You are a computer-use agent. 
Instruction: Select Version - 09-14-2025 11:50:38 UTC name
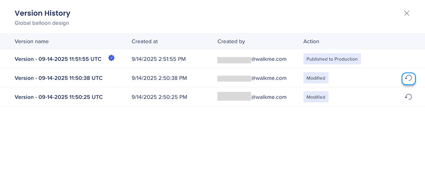[58, 78]
